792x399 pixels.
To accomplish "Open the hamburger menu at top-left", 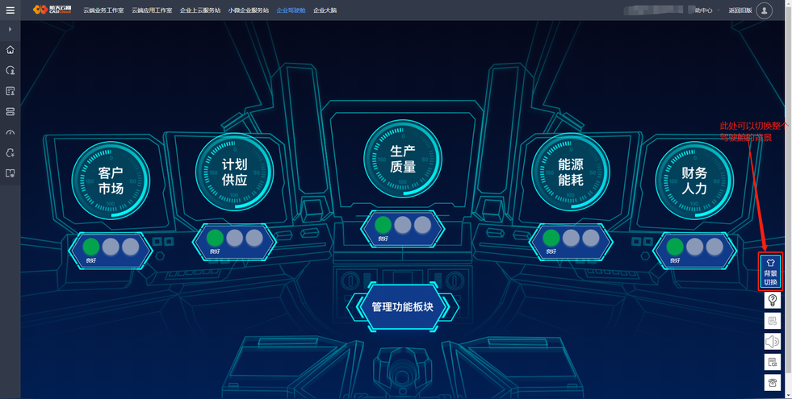I will pyautogui.click(x=10, y=10).
